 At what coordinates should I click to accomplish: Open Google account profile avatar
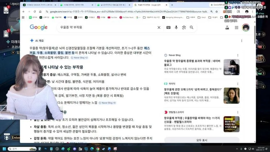point(246,28)
